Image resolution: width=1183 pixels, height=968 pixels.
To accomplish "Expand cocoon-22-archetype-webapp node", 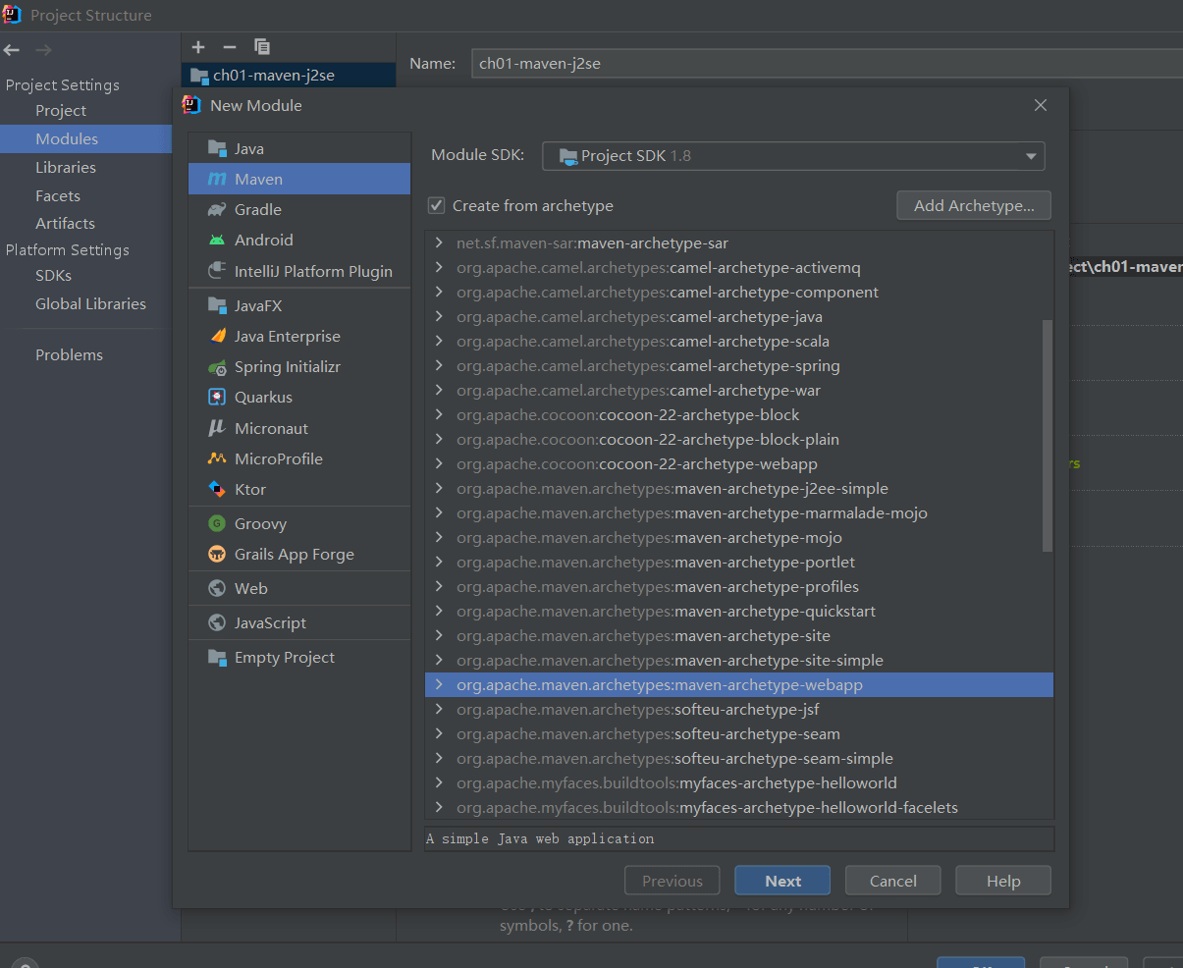I will pos(439,463).
